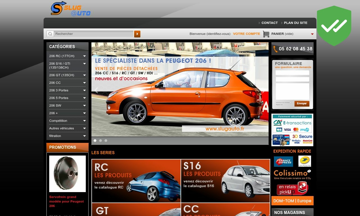The image size is (360, 216).
Task: Click the previous slide arrow on banner
Action: click(96, 91)
